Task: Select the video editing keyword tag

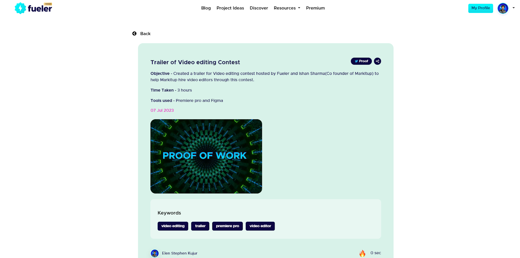Action: click(173, 226)
